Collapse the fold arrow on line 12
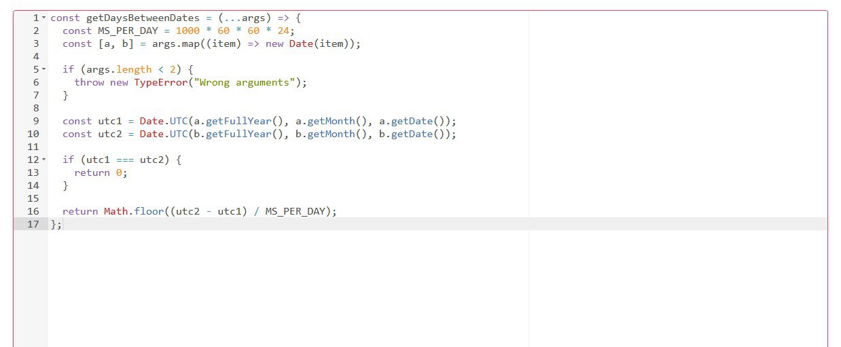 click(x=44, y=160)
